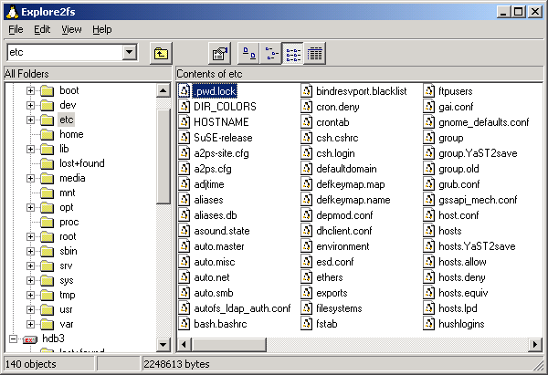Click the file list scroll right arrow
Viewport: 548px width, 375px height.
(x=534, y=345)
